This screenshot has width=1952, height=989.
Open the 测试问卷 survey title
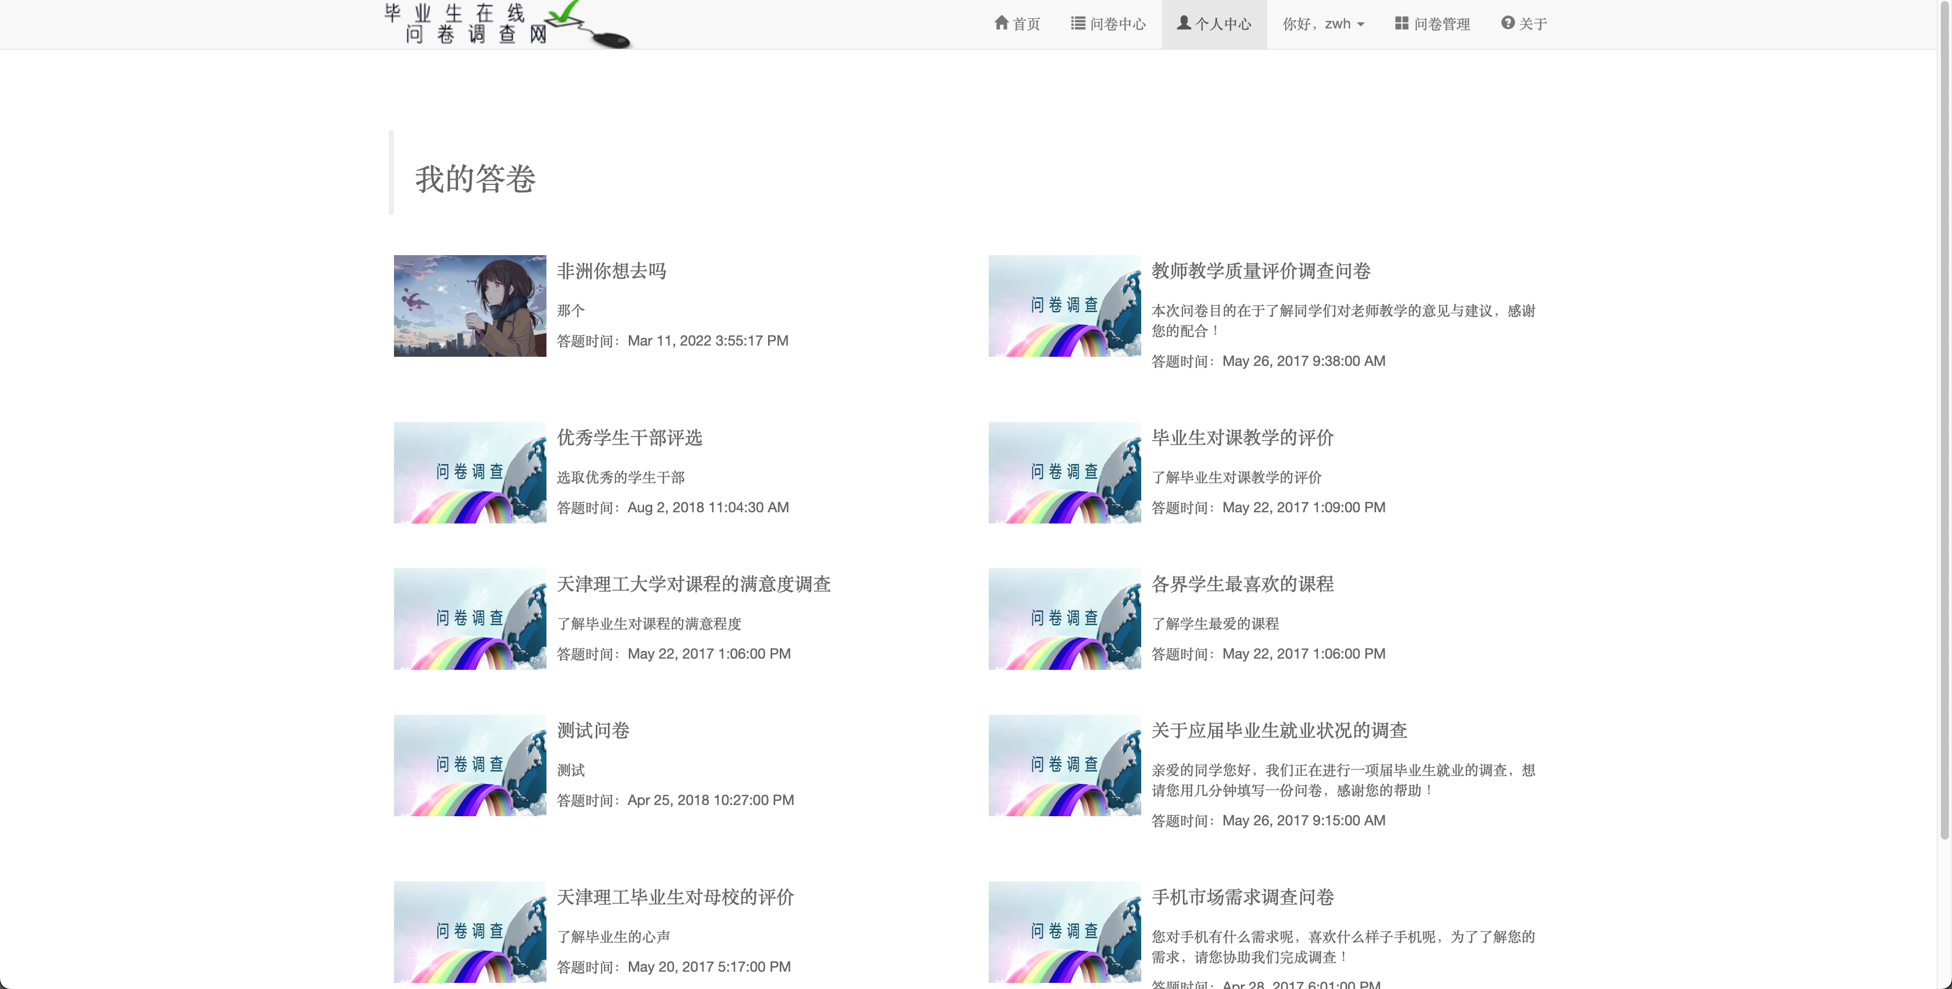(593, 731)
